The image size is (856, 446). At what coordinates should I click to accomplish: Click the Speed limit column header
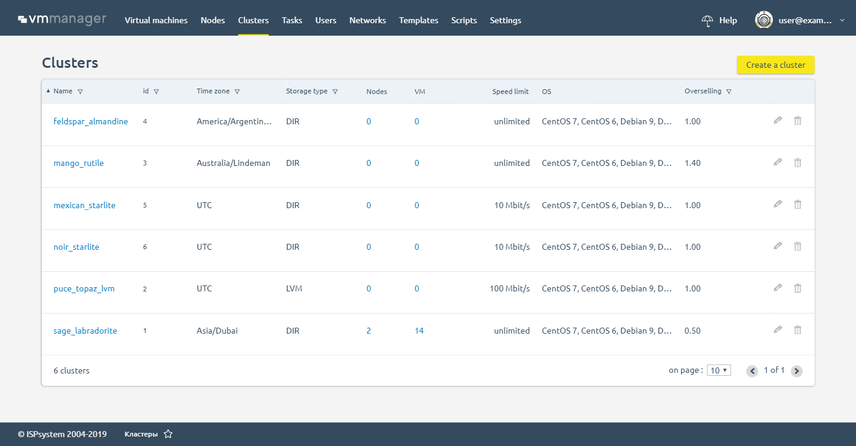(x=511, y=92)
